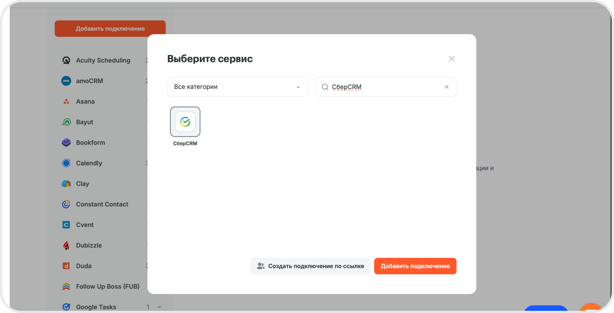Click Добавить подключение button in dialog

click(415, 266)
